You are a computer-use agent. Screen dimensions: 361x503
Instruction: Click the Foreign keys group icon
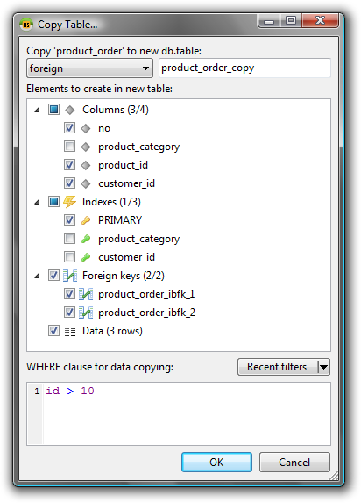pyautogui.click(x=70, y=276)
